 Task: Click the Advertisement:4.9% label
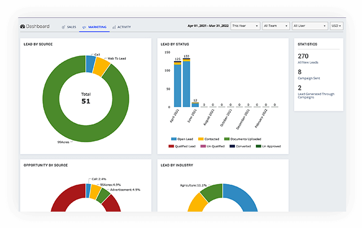125,190
